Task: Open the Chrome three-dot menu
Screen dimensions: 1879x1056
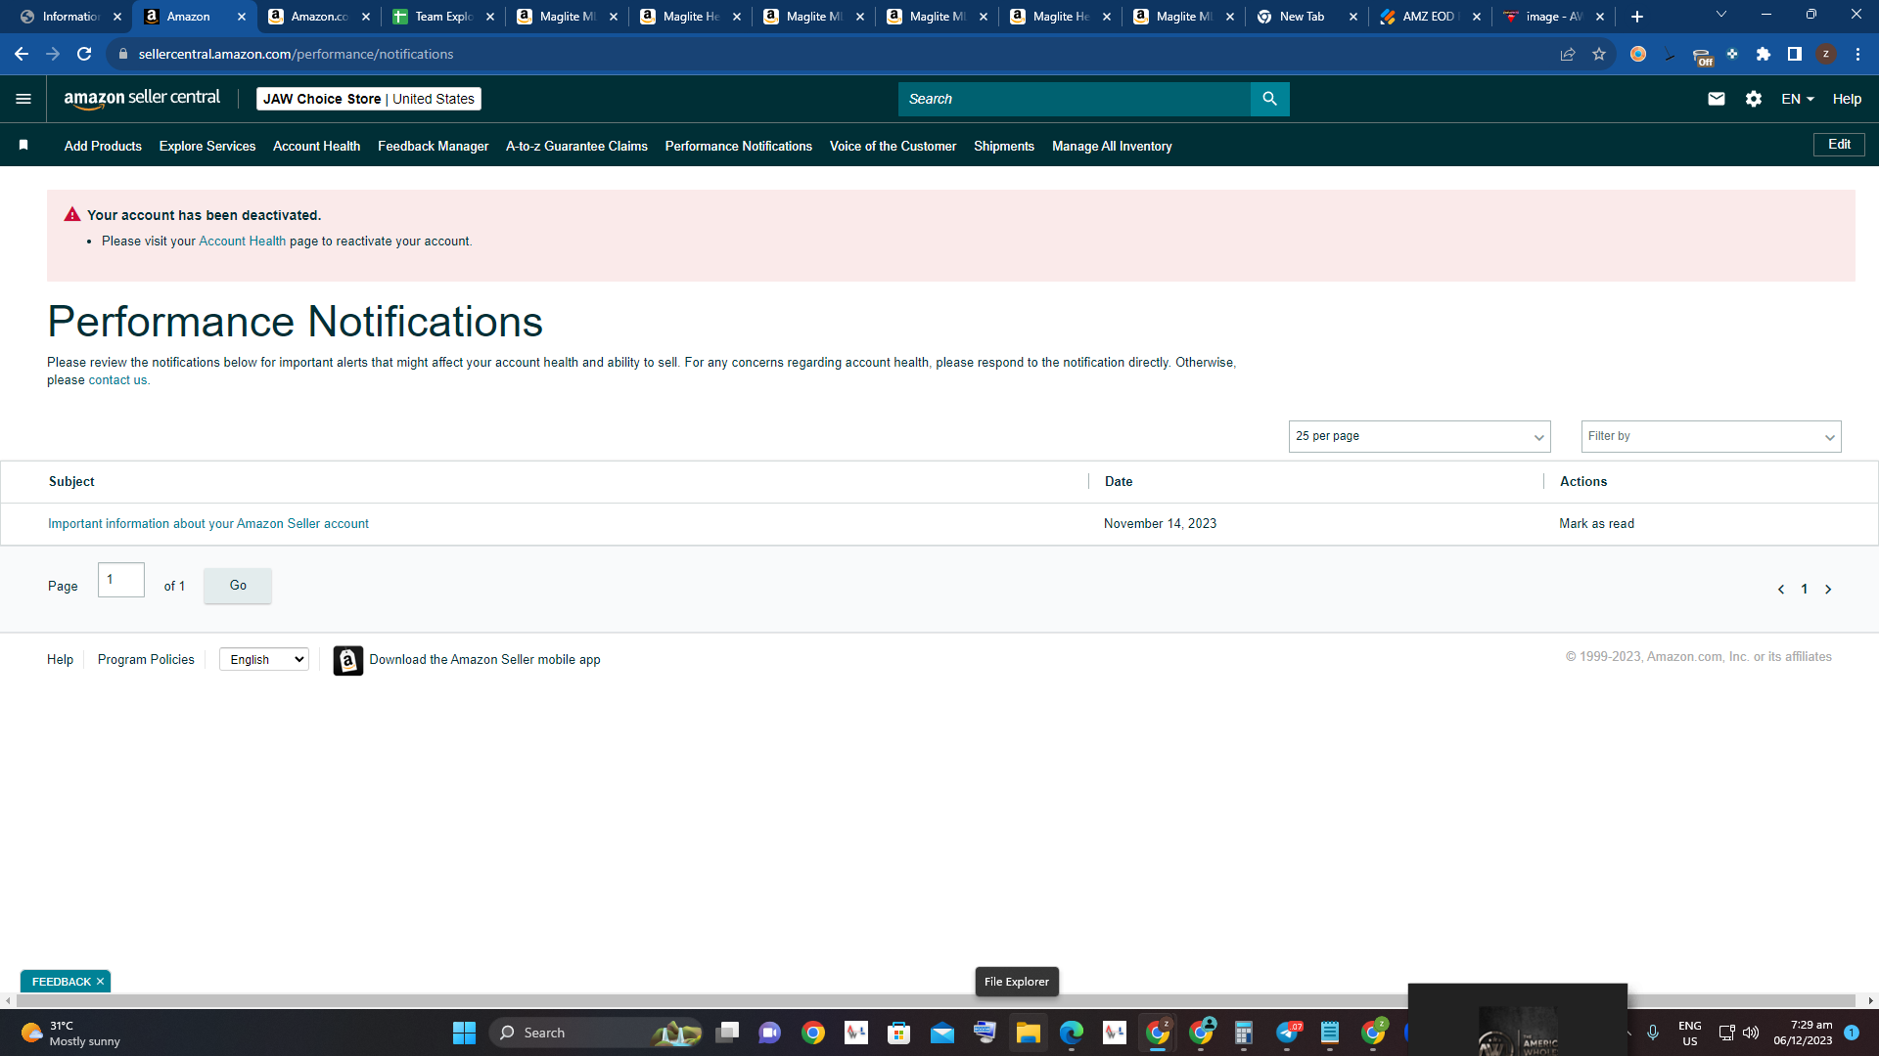Action: (1857, 54)
